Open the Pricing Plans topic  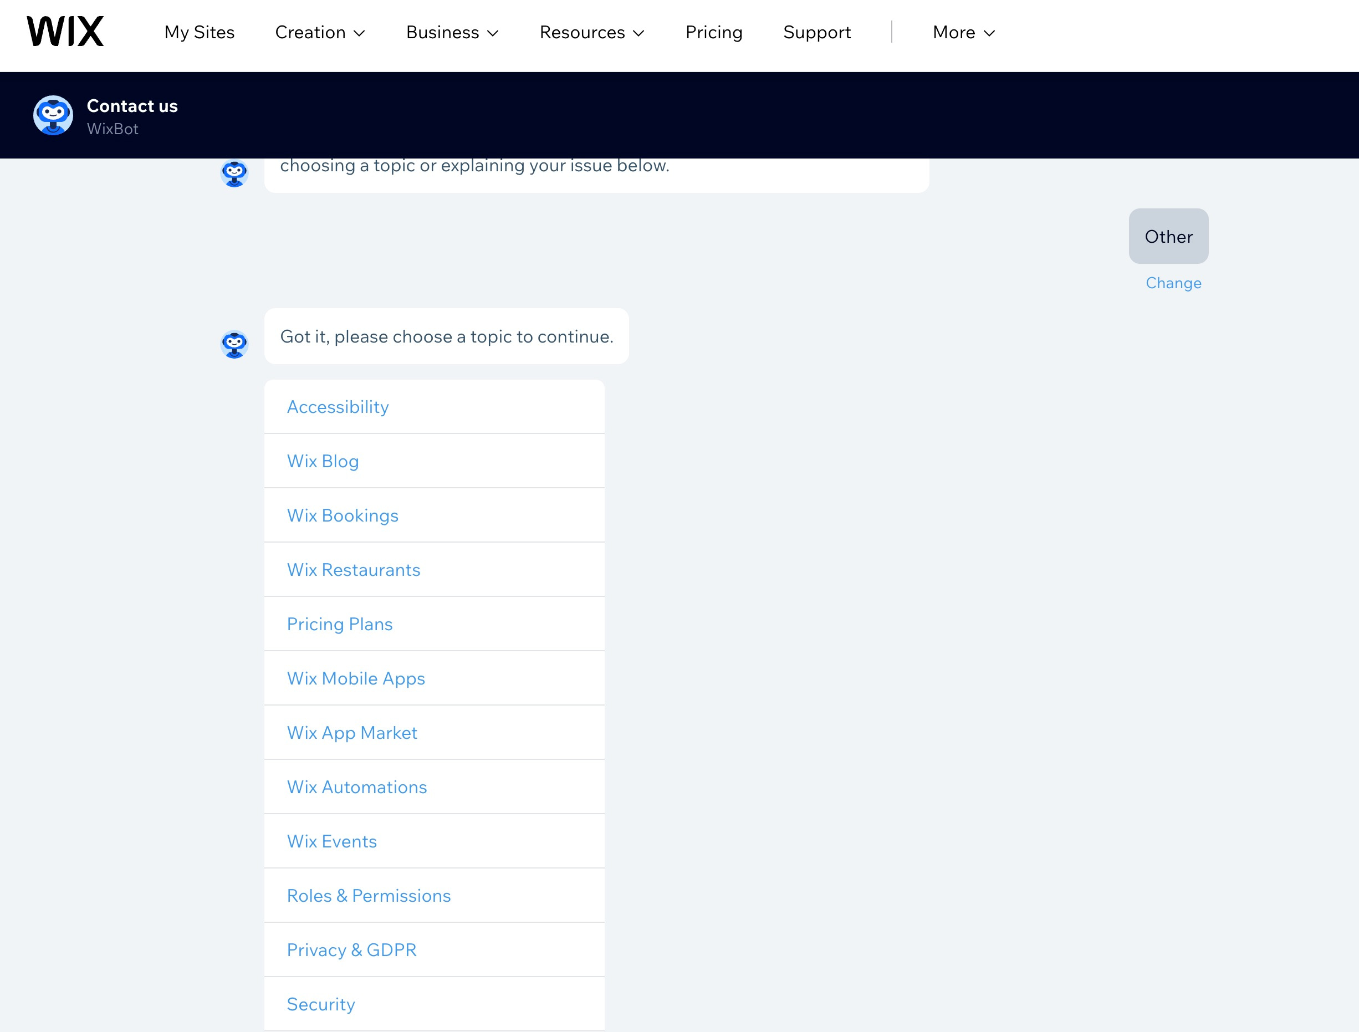click(340, 624)
